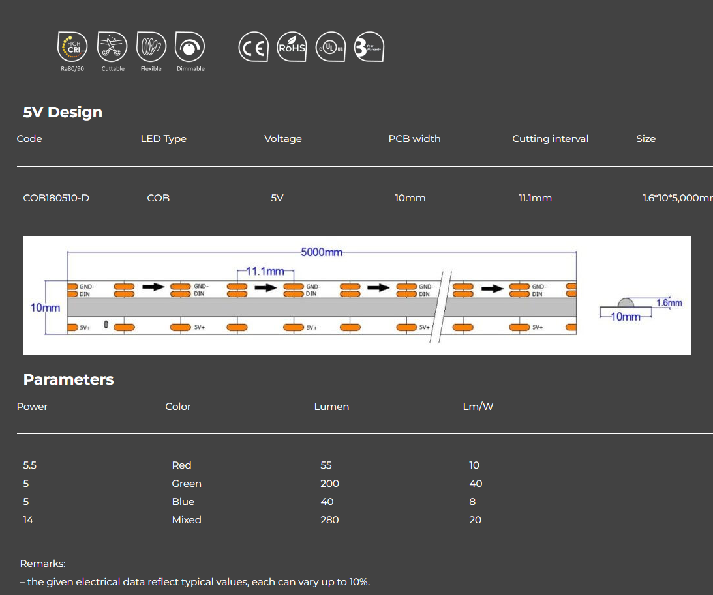The height and width of the screenshot is (595, 713).
Task: Select the Dimmable dial icon
Action: (x=190, y=47)
